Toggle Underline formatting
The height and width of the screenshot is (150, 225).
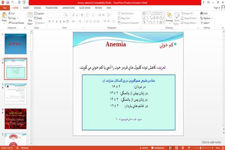coord(57,21)
